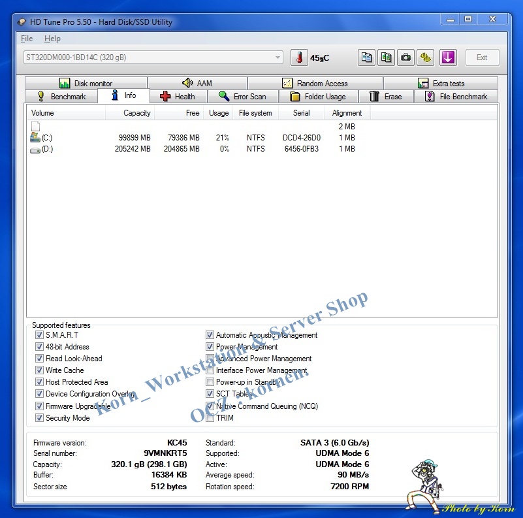Toggle the Automatic Acoustic Management checkbox

point(210,334)
